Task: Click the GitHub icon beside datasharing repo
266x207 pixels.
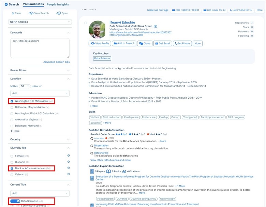Action: click(92, 153)
